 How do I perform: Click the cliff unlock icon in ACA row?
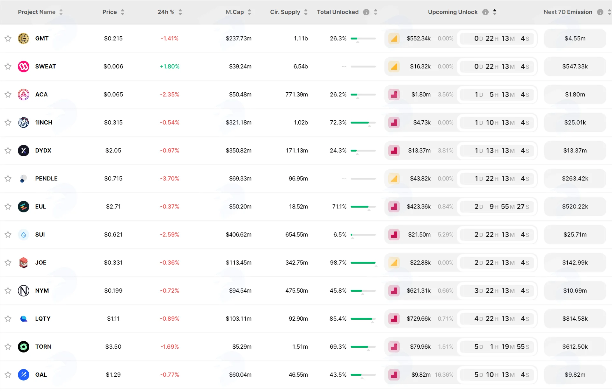(x=394, y=95)
